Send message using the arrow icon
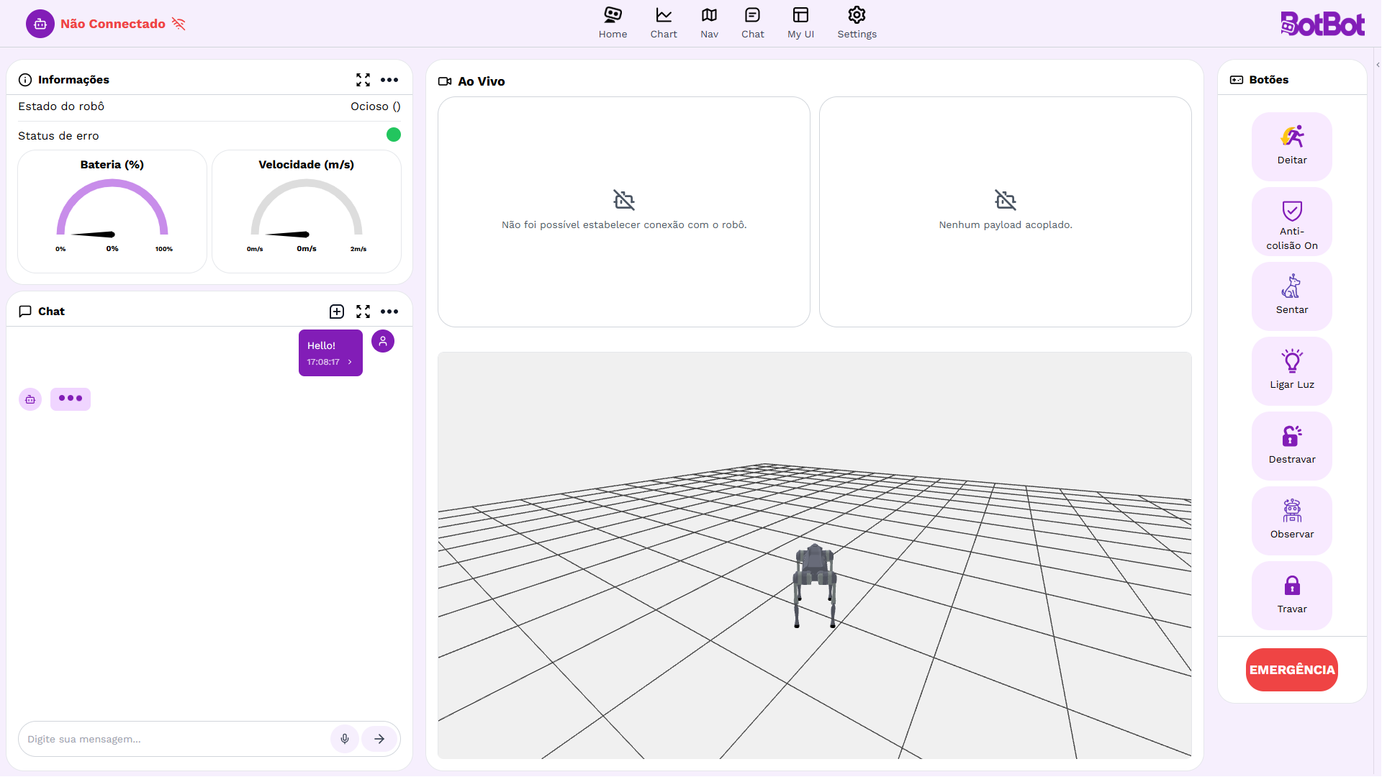Screen dimensions: 1382x777 pos(379,738)
